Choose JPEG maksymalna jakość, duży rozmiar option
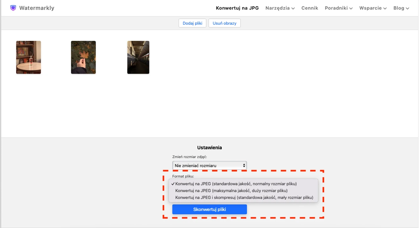 (231, 191)
